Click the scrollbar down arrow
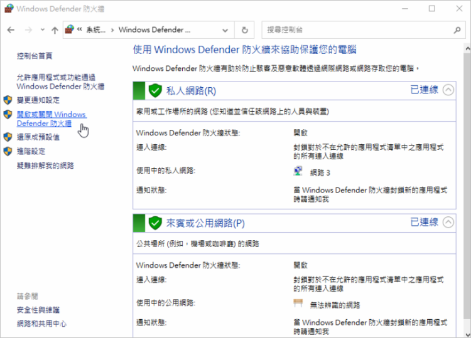The image size is (471, 338). pos(468,334)
